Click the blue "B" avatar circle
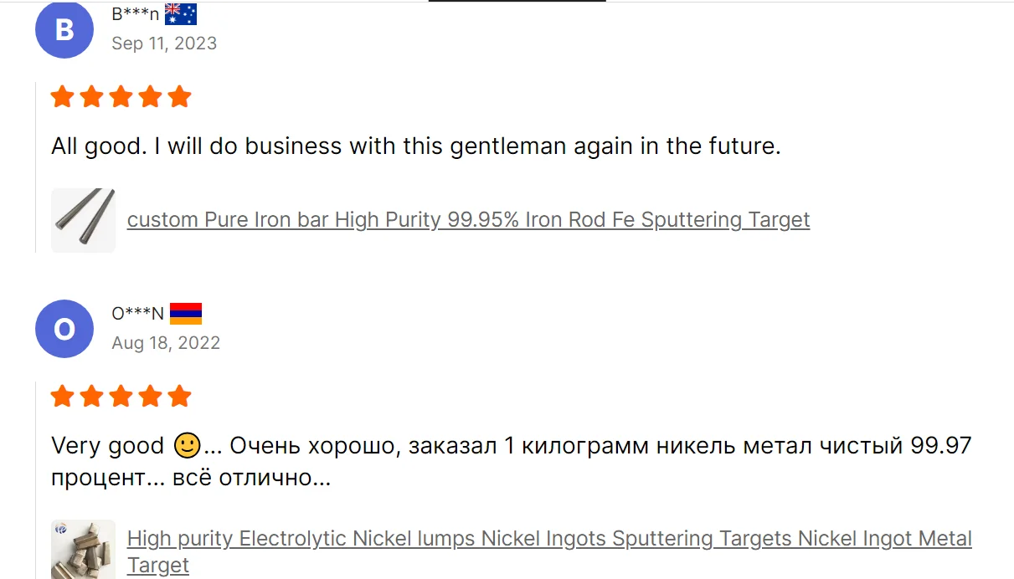This screenshot has width=1014, height=579. (x=64, y=30)
